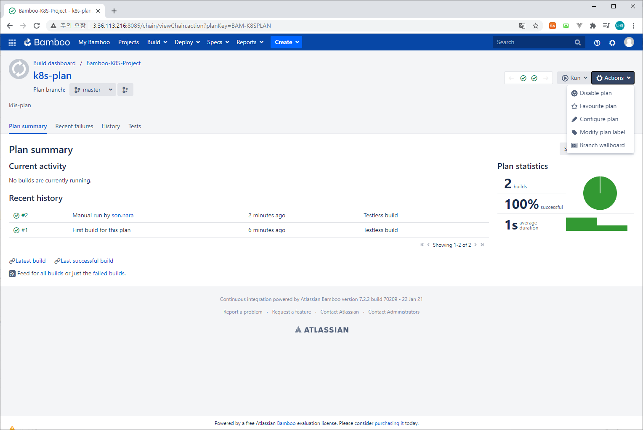Expand the Deploy menu

click(187, 42)
